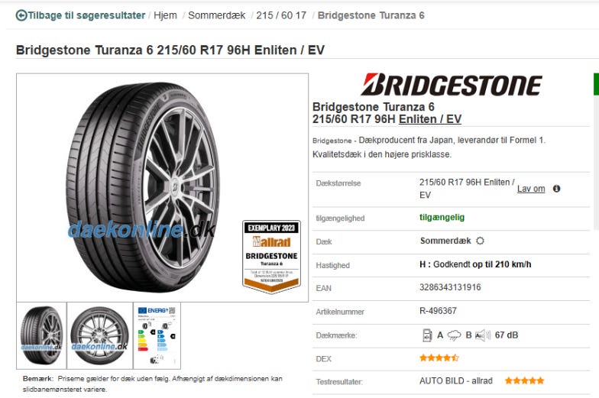
Task: Click the AUTO BILD allrad five-star rating
Action: tap(524, 380)
